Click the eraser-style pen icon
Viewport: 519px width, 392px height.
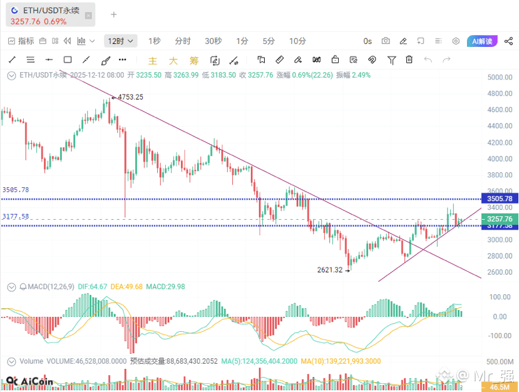(298, 60)
